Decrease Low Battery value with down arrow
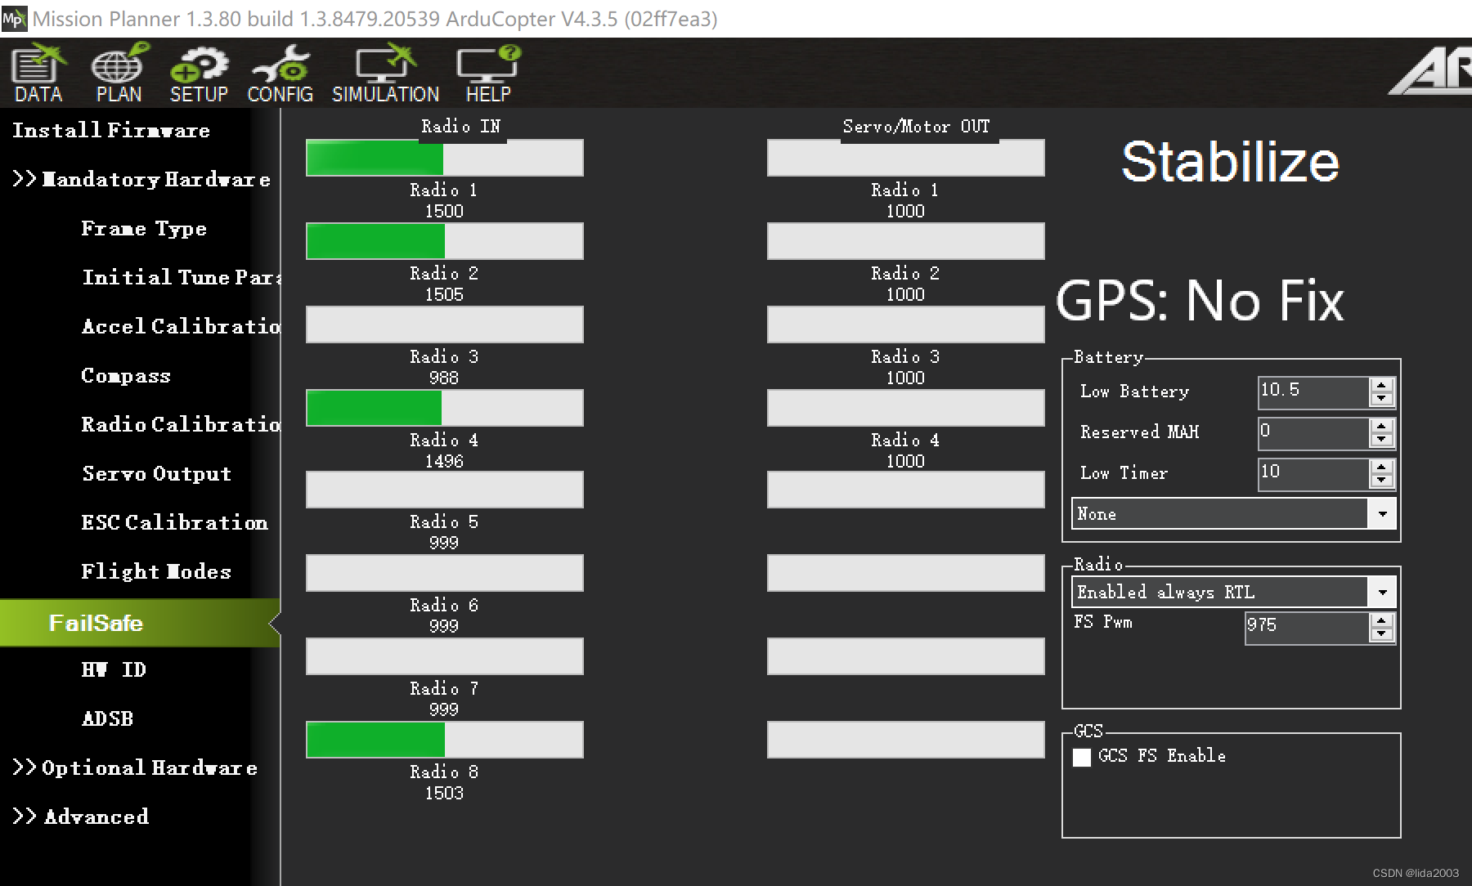 pyautogui.click(x=1382, y=399)
